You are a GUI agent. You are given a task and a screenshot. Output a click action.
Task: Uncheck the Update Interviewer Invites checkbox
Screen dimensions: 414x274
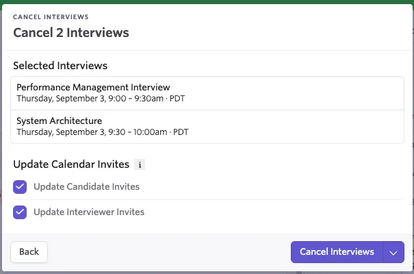[20, 212]
